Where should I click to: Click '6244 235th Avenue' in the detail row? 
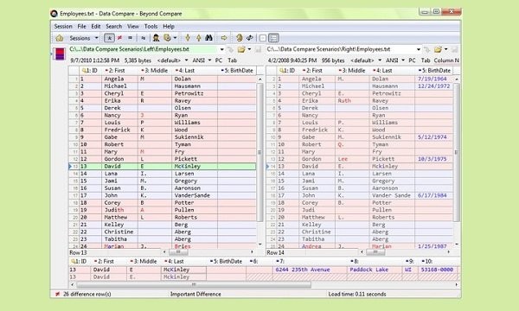303,270
